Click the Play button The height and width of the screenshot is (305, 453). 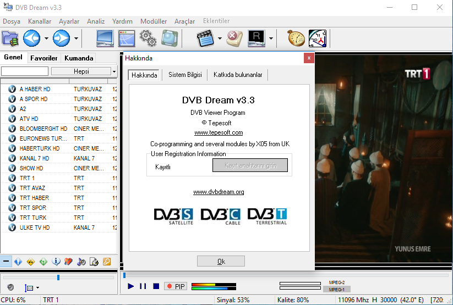[130, 286]
